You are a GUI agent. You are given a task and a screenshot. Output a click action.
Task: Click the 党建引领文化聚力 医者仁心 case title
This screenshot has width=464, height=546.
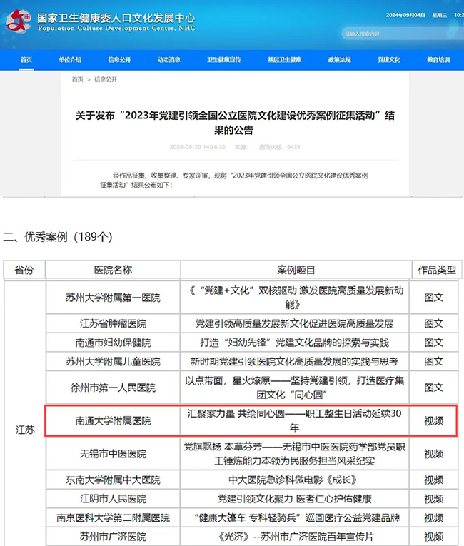[294, 499]
